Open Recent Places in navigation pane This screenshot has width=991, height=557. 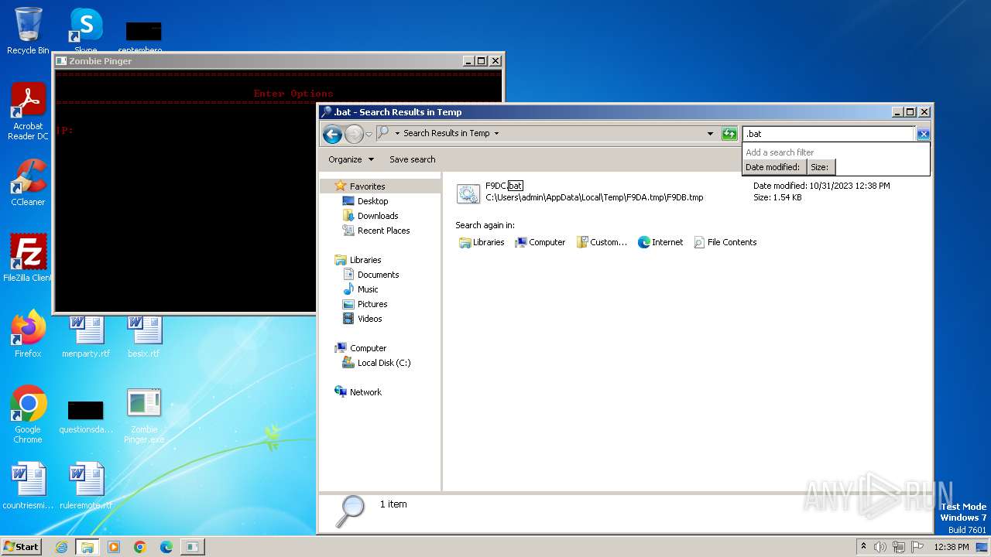click(383, 231)
